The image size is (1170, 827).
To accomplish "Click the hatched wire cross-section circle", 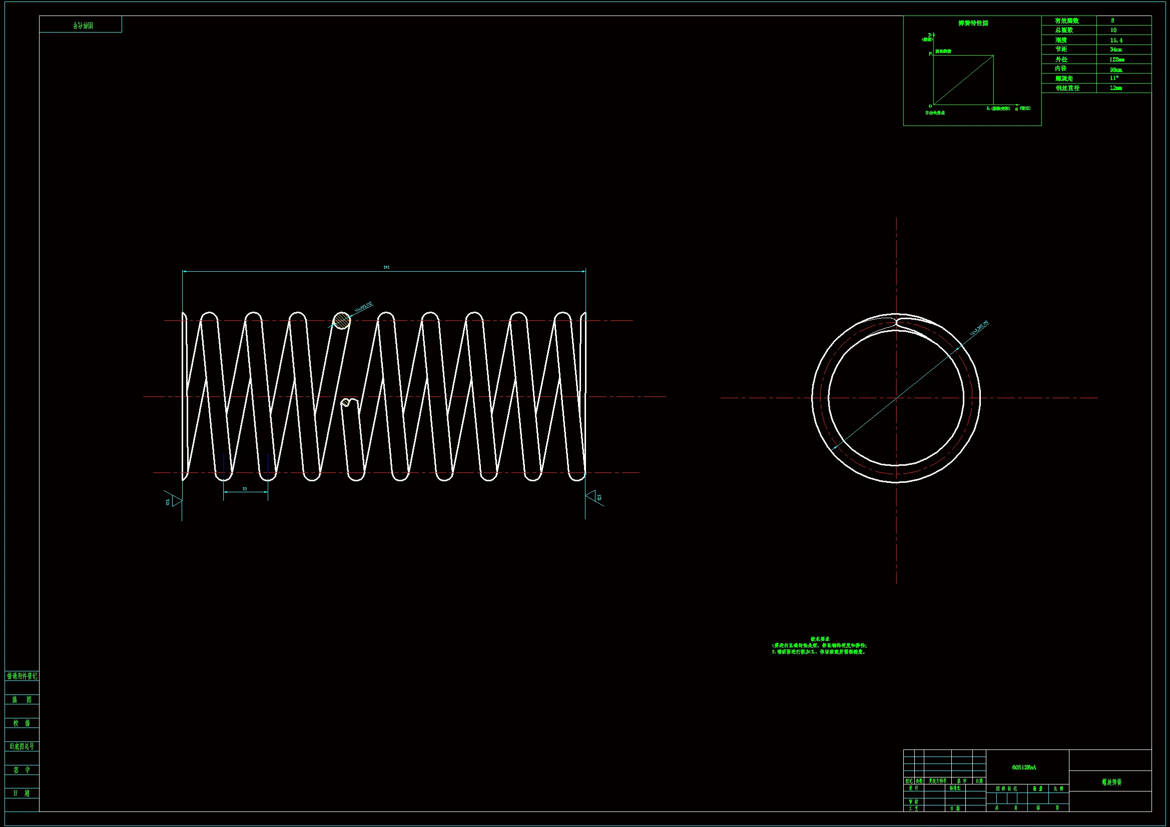I will pyautogui.click(x=342, y=321).
